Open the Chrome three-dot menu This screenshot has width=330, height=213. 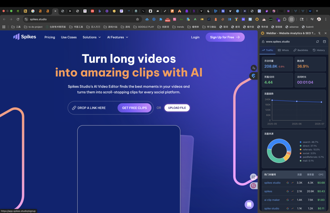point(326,19)
